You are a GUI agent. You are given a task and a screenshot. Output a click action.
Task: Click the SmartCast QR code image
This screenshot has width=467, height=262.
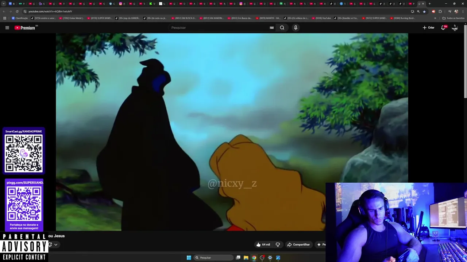point(24,153)
